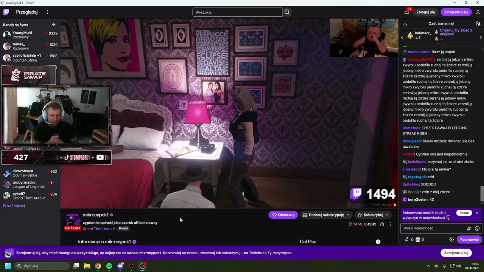This screenshot has height=272, width=484.
Task: Click the chat scrollbar thumb
Action: click(482, 194)
